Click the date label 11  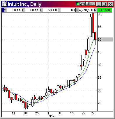point(13,113)
